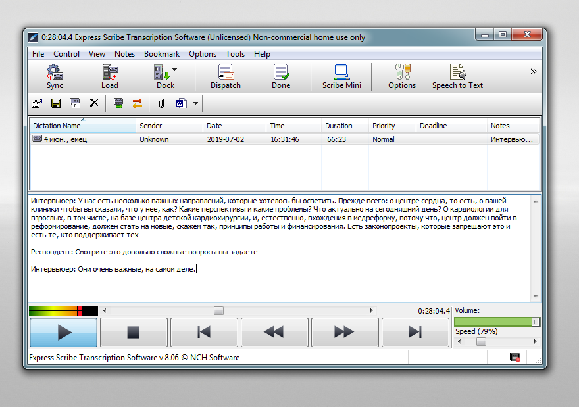Expand hidden toolbar items chevron
The height and width of the screenshot is (407, 579).
click(533, 71)
